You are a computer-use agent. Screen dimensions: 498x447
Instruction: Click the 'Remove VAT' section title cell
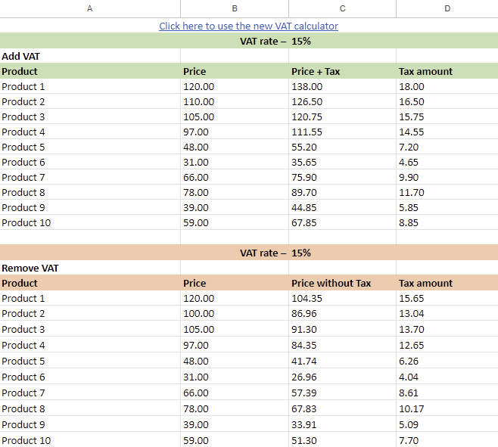[30, 268]
